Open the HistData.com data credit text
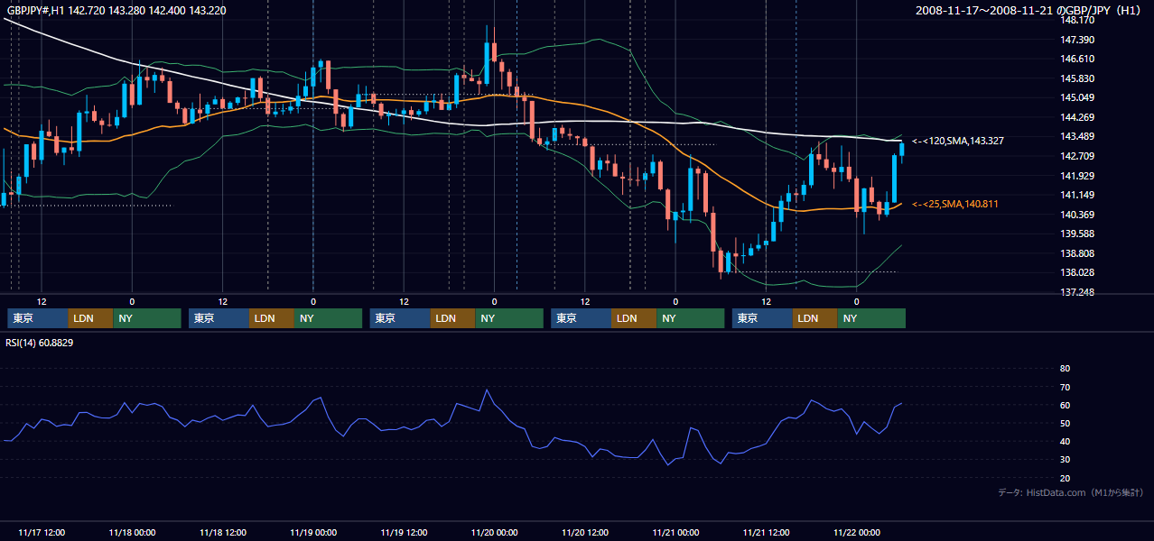 click(x=1070, y=492)
